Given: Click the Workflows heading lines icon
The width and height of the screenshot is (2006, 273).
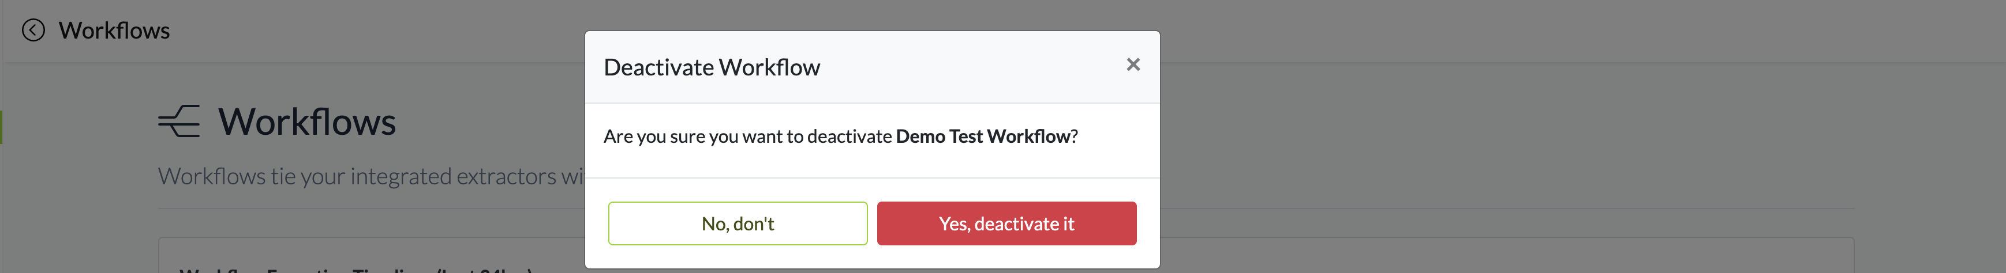Looking at the screenshot, I should (179, 122).
